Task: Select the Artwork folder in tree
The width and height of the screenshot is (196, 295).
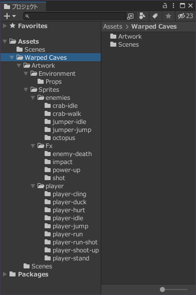Action: pyautogui.click(x=39, y=65)
